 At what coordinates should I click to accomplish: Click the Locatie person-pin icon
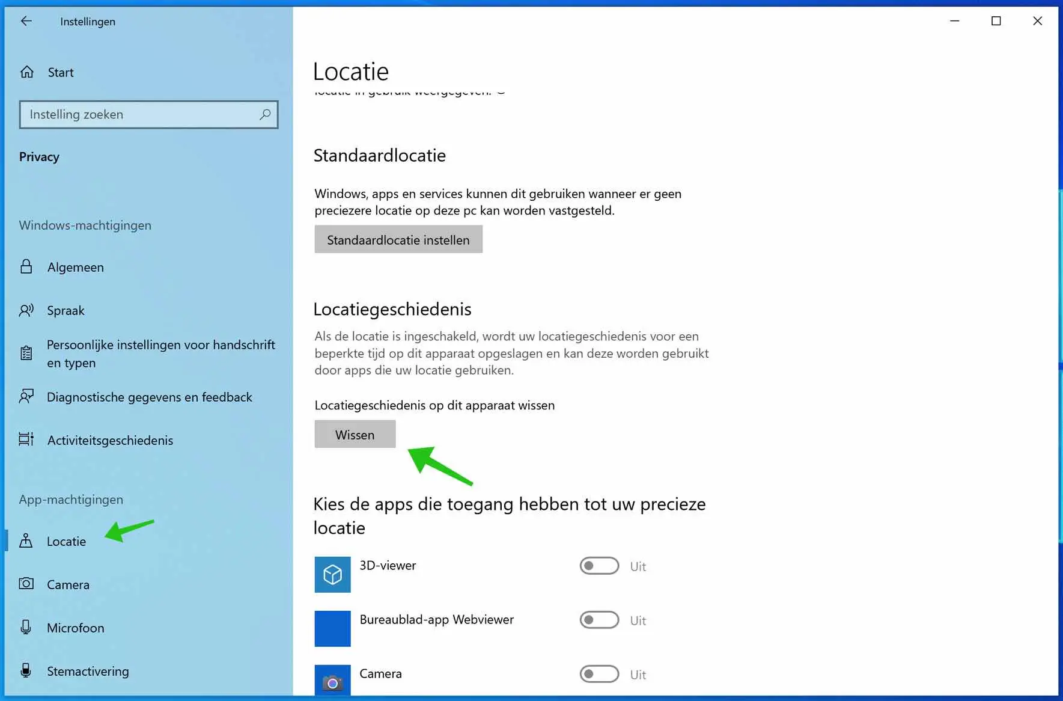pos(26,540)
